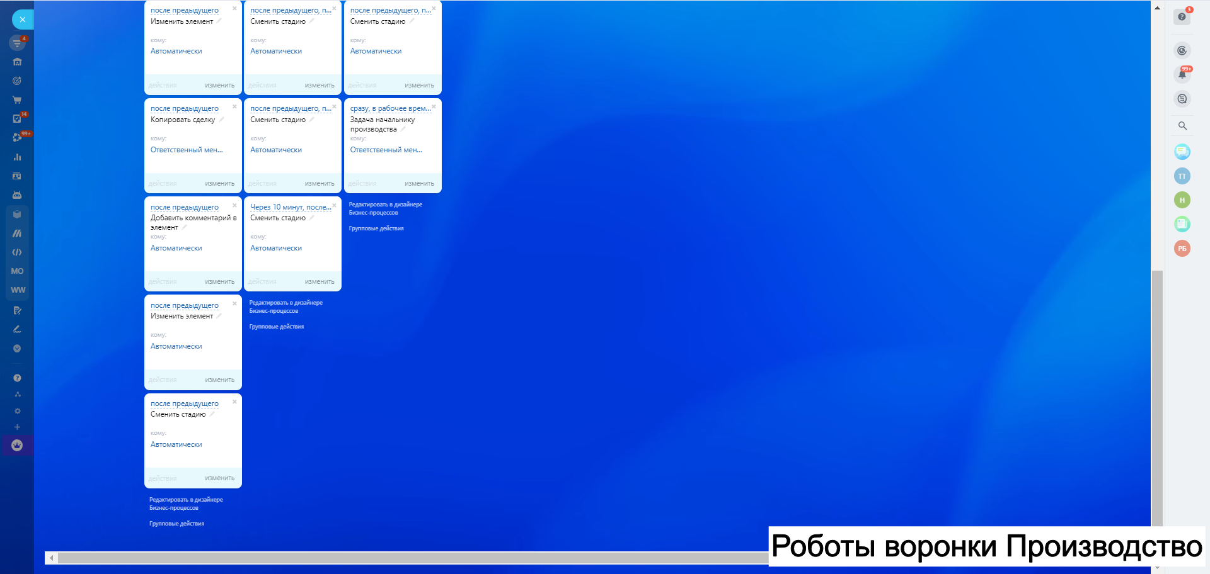Open timing dropdown on Копировать сделку robot
1210x574 pixels.
(x=185, y=109)
